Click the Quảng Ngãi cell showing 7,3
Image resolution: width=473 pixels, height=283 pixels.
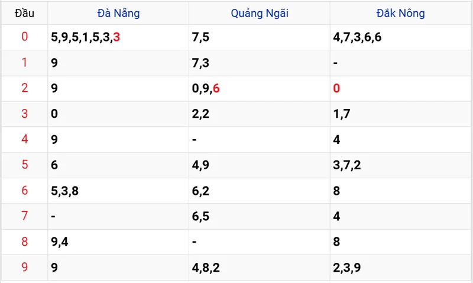[200, 63]
